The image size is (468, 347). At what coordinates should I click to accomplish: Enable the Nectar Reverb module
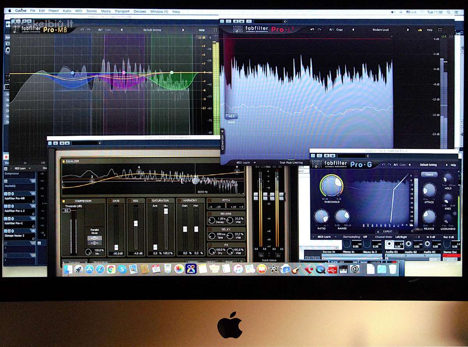pyautogui.click(x=209, y=214)
